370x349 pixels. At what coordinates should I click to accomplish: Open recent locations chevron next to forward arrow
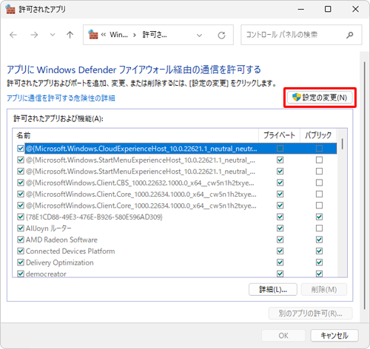point(53,35)
